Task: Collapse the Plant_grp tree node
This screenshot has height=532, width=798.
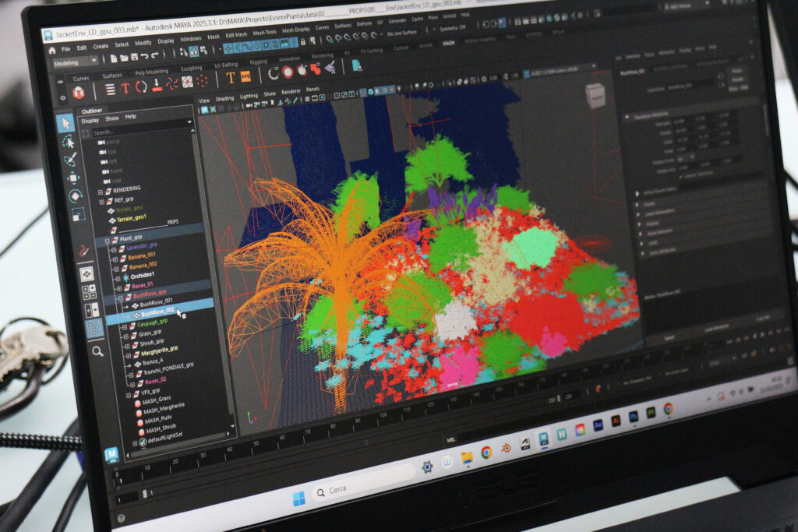Action: tap(108, 238)
